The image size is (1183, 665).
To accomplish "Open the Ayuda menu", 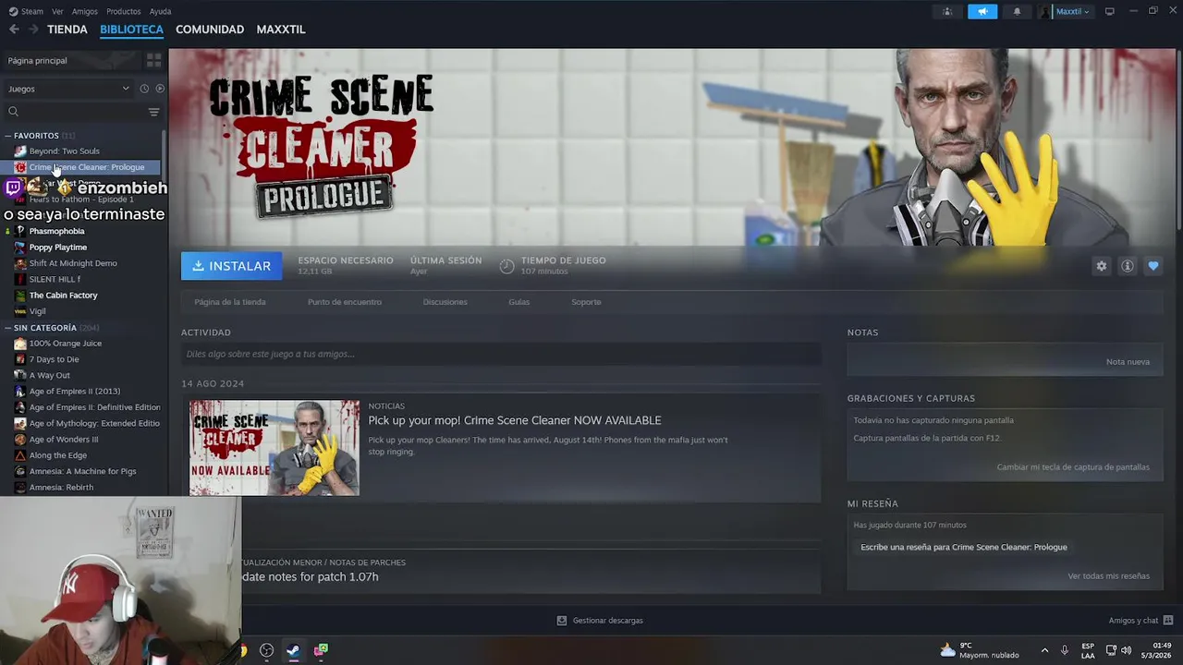I will pos(161,11).
